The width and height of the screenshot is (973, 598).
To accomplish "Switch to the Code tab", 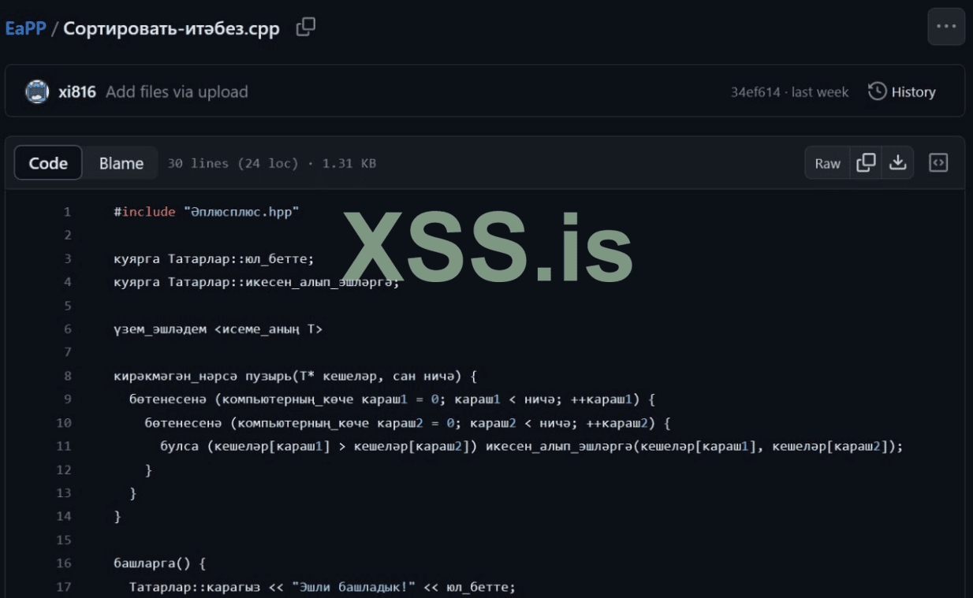I will pyautogui.click(x=48, y=163).
